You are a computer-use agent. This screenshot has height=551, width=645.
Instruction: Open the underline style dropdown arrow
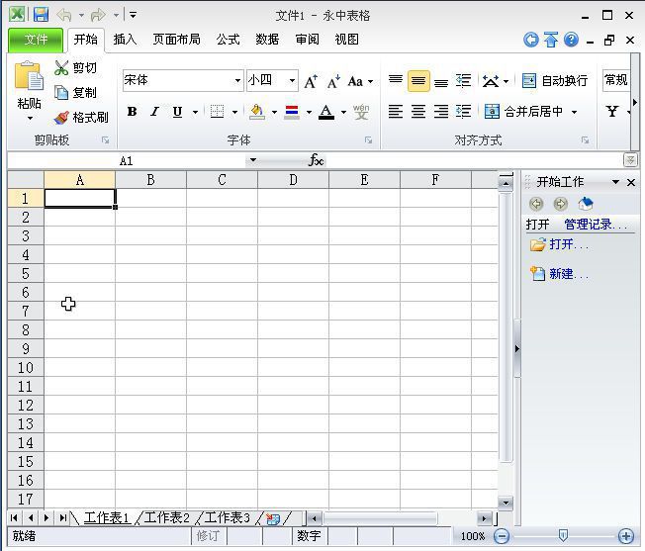tap(196, 112)
